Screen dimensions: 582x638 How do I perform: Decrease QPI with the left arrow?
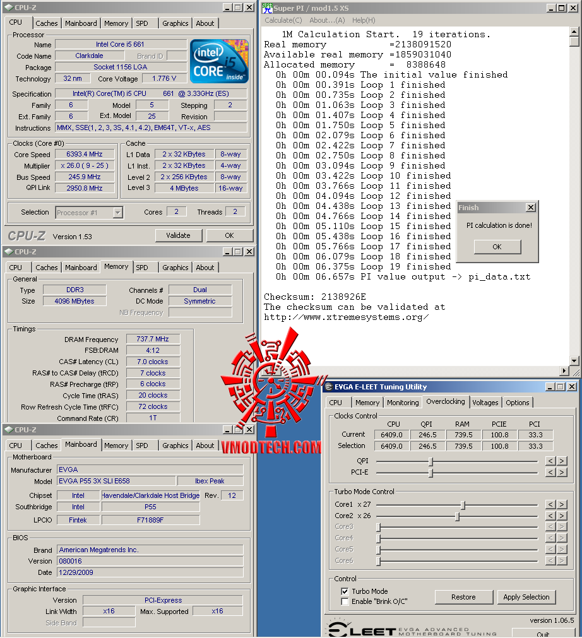pos(550,461)
